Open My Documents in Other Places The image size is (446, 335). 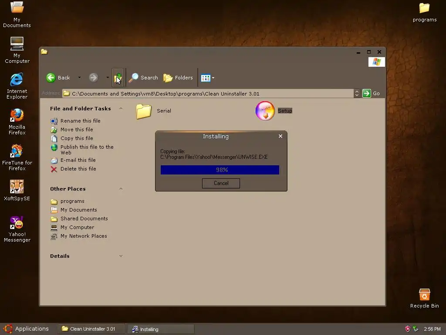point(78,210)
